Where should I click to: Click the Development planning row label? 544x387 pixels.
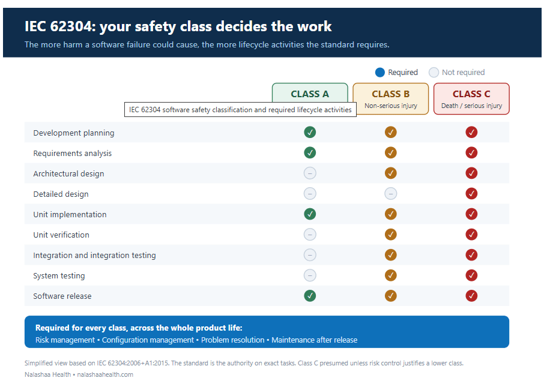coord(73,133)
